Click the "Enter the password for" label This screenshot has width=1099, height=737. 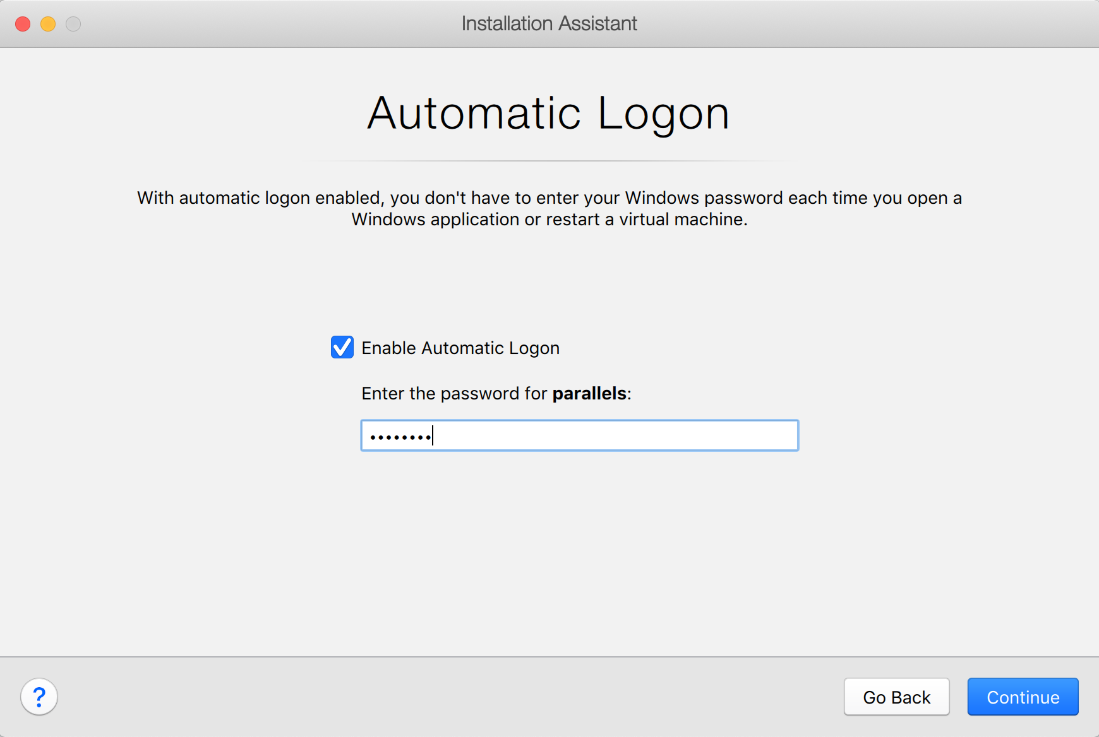tap(453, 394)
